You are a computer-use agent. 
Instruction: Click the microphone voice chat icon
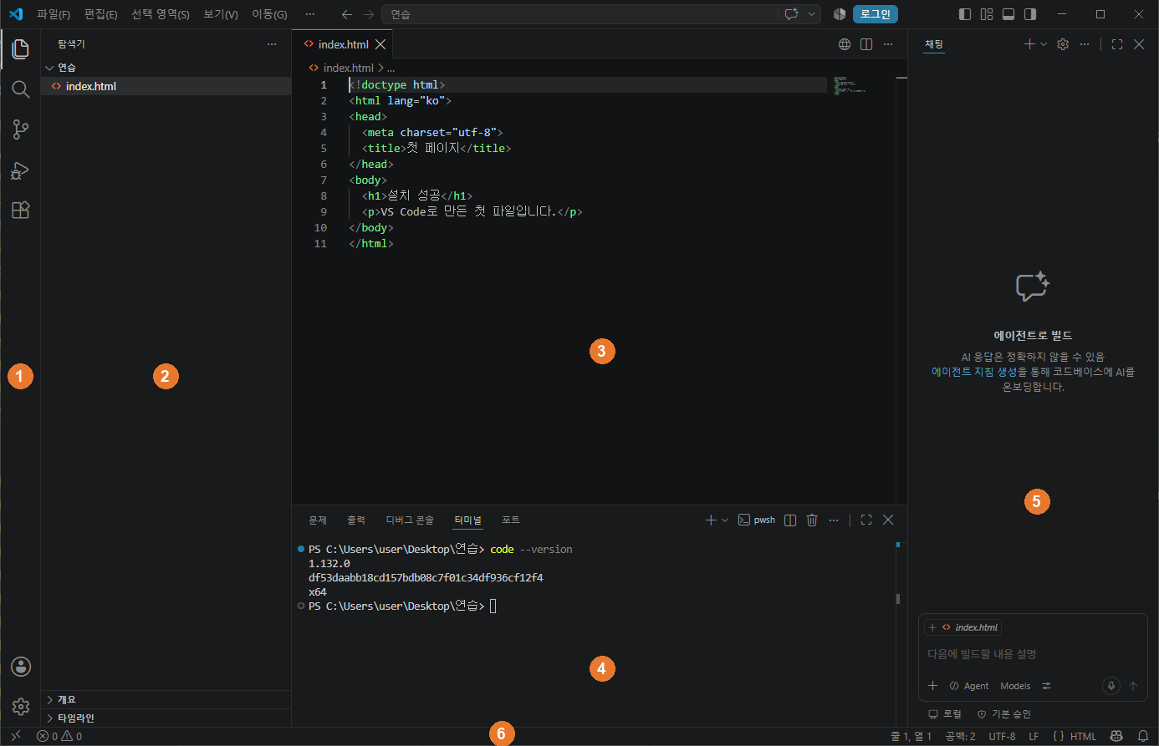pos(1110,686)
